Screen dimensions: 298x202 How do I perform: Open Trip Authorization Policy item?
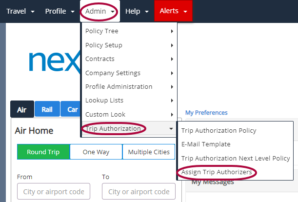[219, 130]
